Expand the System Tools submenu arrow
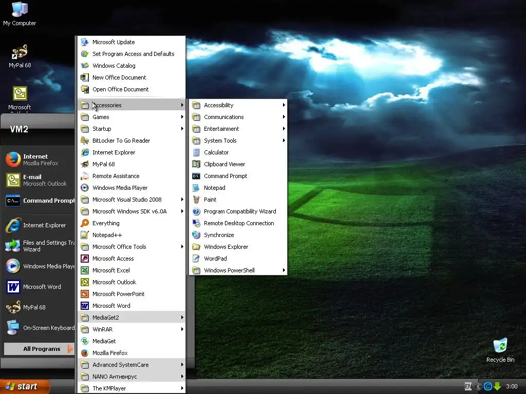 click(284, 141)
